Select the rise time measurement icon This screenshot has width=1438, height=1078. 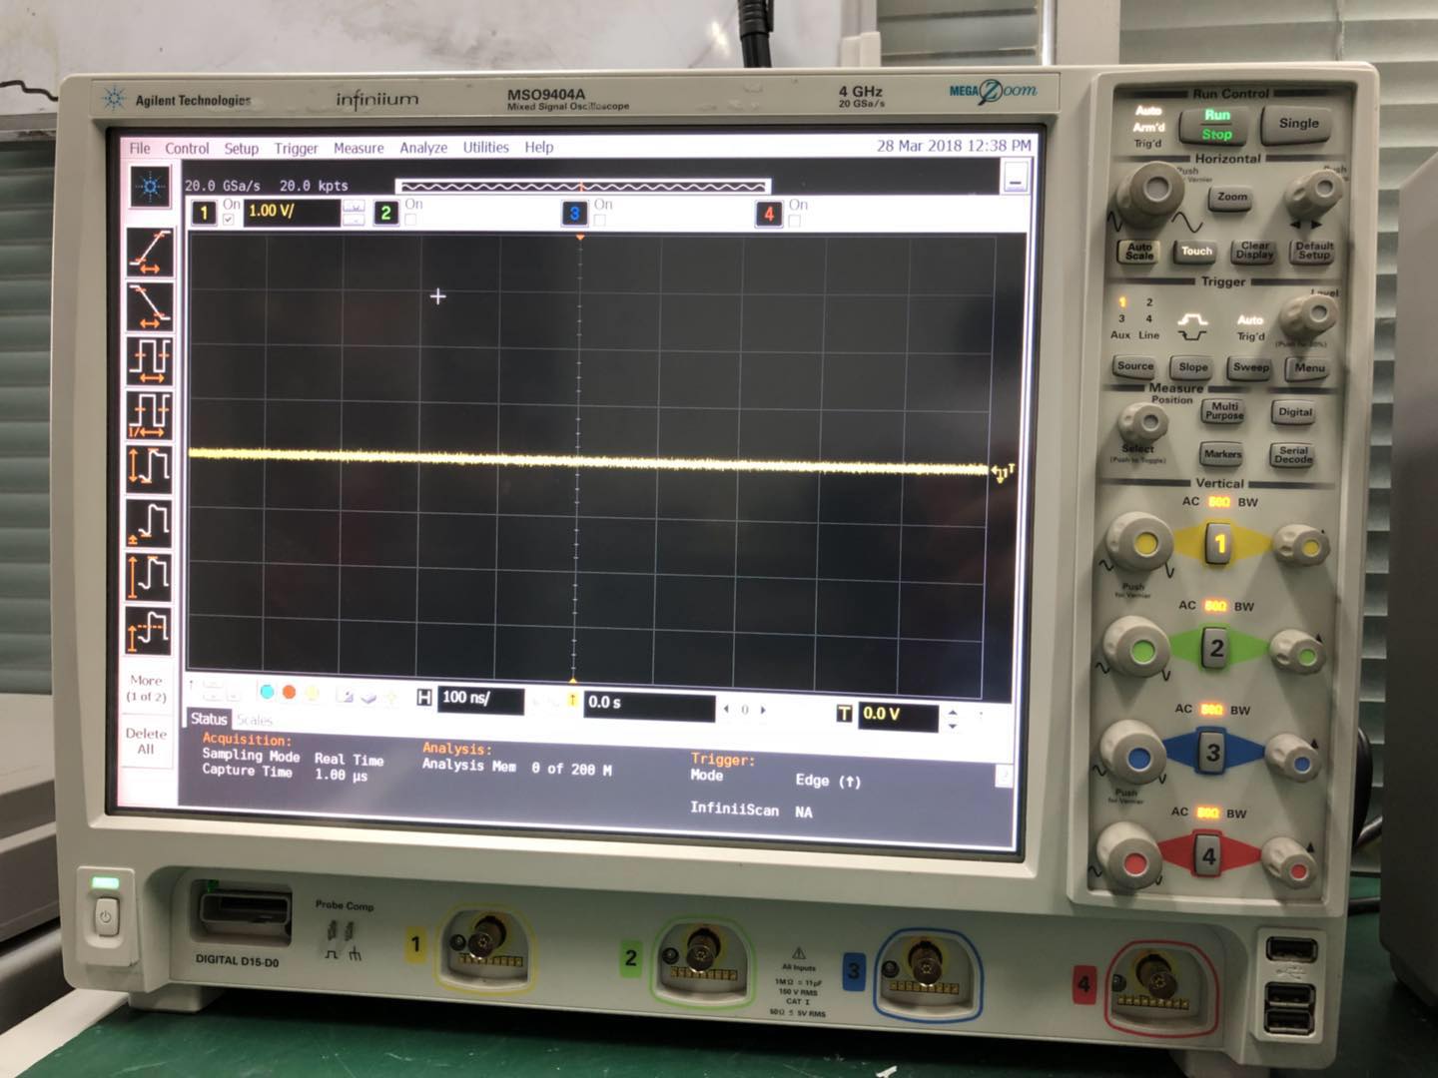(150, 252)
